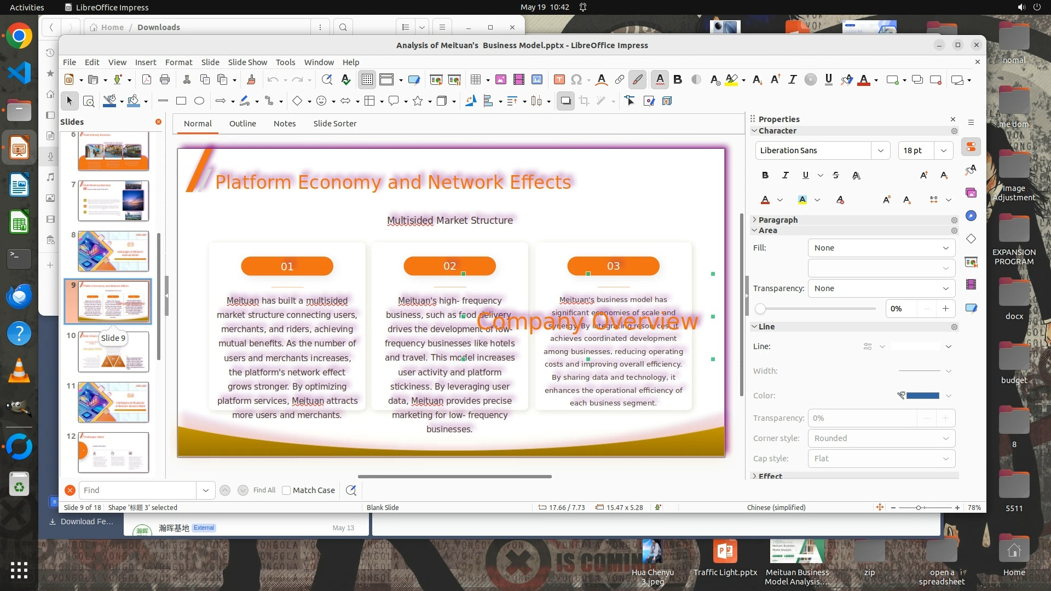Toggle Bold in Character panel

coord(765,175)
